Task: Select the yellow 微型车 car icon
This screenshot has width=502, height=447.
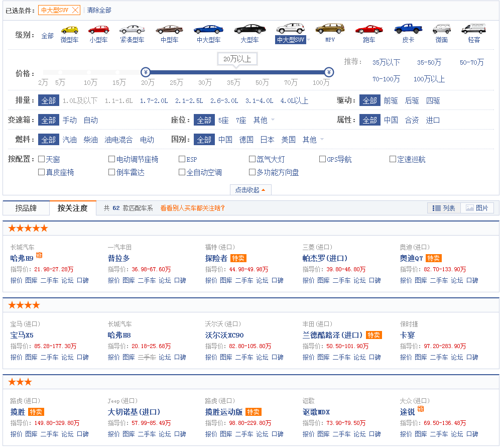Action: point(70,30)
